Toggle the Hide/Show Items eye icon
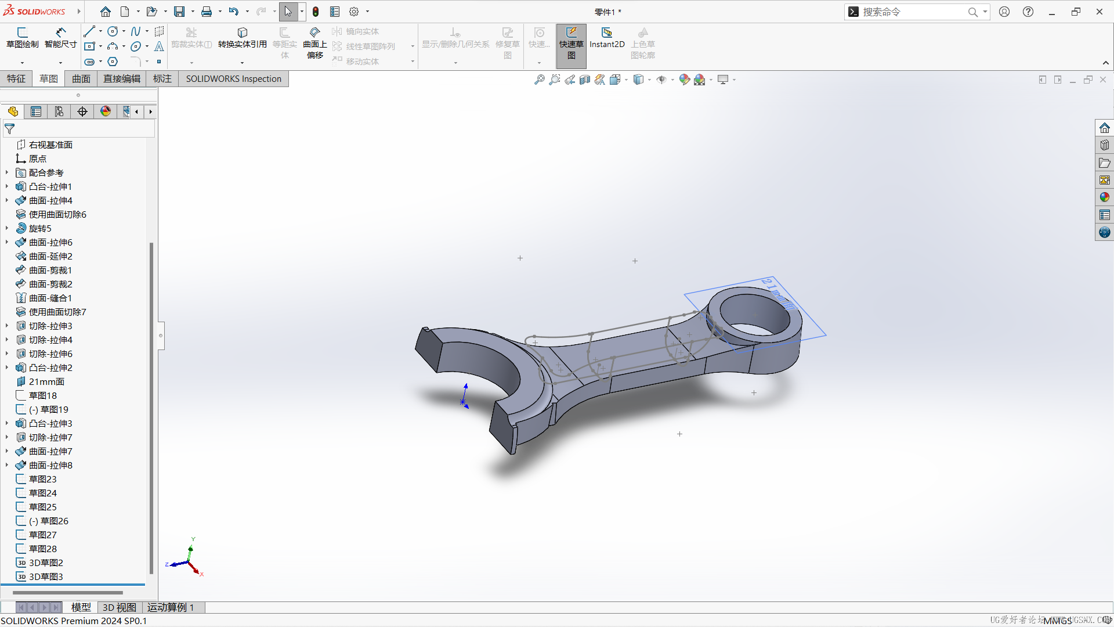Image resolution: width=1114 pixels, height=627 pixels. [x=661, y=80]
